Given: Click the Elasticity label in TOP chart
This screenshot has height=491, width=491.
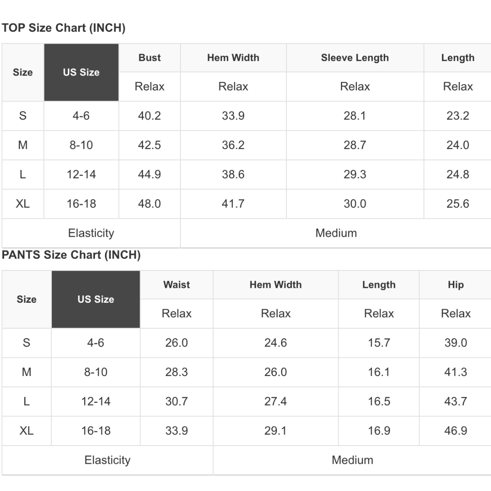Looking at the screenshot, I should point(91,233).
